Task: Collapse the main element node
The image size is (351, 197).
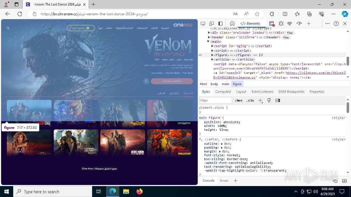Action: [x=208, y=42]
